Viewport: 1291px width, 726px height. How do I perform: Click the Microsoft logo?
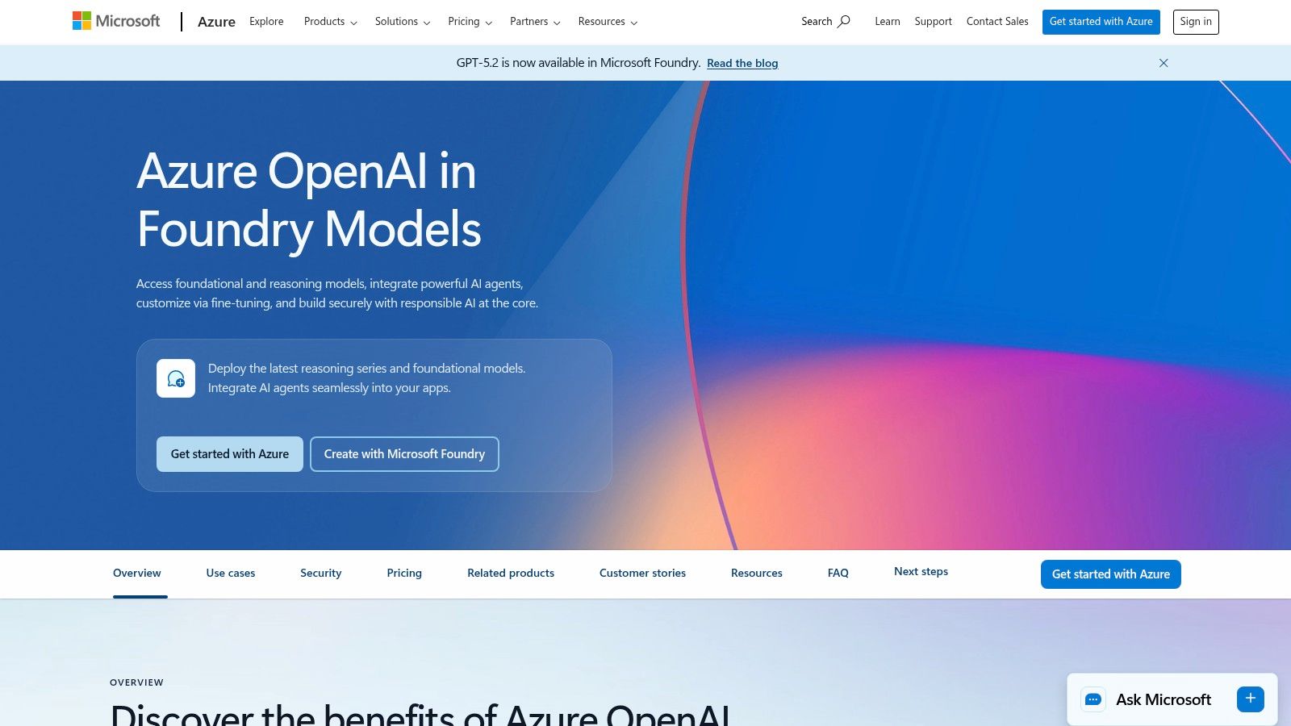point(115,20)
